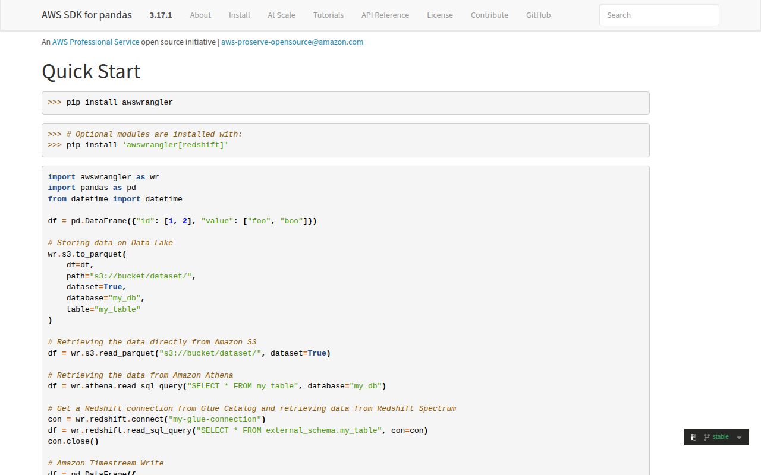Click the wr.s3.to_parquet( line
This screenshot has width=761, height=475.
pos(87,254)
